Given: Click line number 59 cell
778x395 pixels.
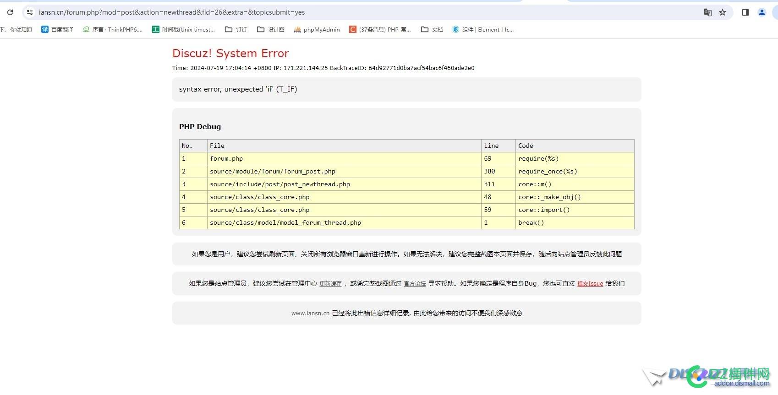Looking at the screenshot, I should coord(499,210).
